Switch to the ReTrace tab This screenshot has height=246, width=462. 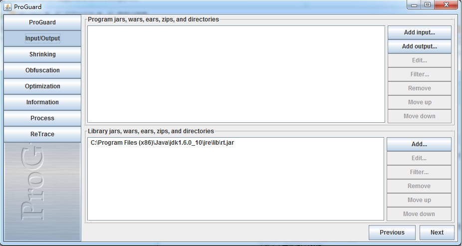click(x=42, y=134)
